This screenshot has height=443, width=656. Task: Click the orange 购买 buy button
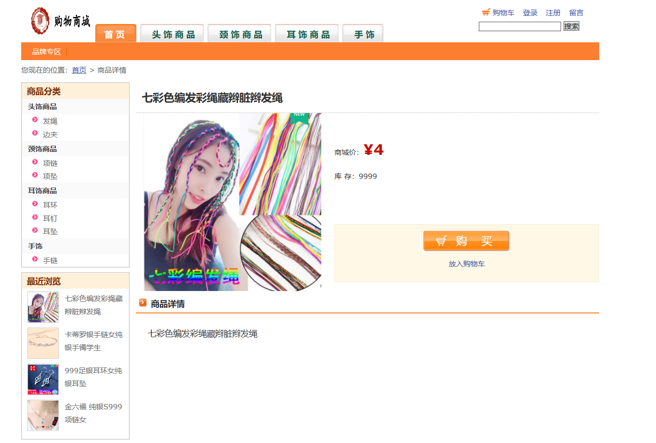click(x=466, y=241)
